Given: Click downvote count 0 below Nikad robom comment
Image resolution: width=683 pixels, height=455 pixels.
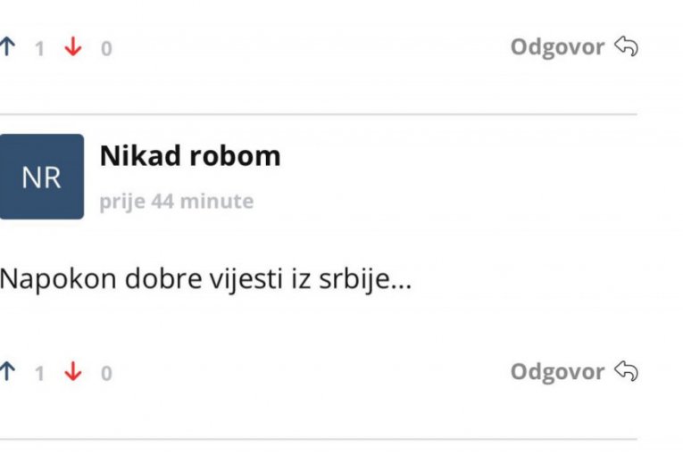Looking at the screenshot, I should pos(106,374).
